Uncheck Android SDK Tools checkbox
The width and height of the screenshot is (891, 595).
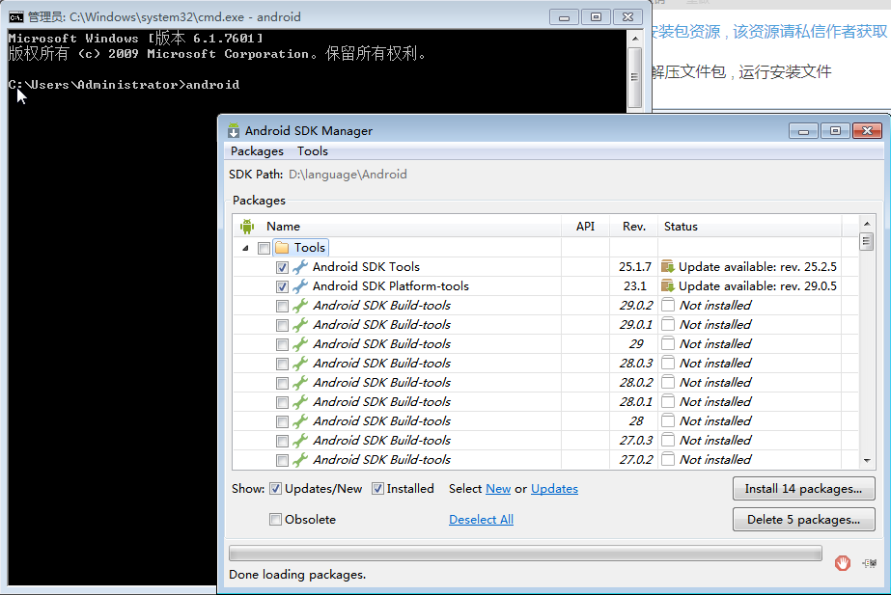(x=283, y=267)
